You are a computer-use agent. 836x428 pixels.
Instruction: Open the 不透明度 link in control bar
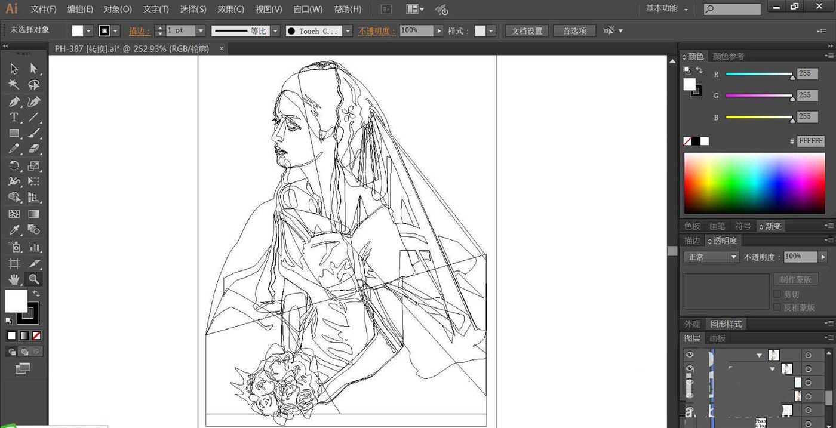coord(377,31)
